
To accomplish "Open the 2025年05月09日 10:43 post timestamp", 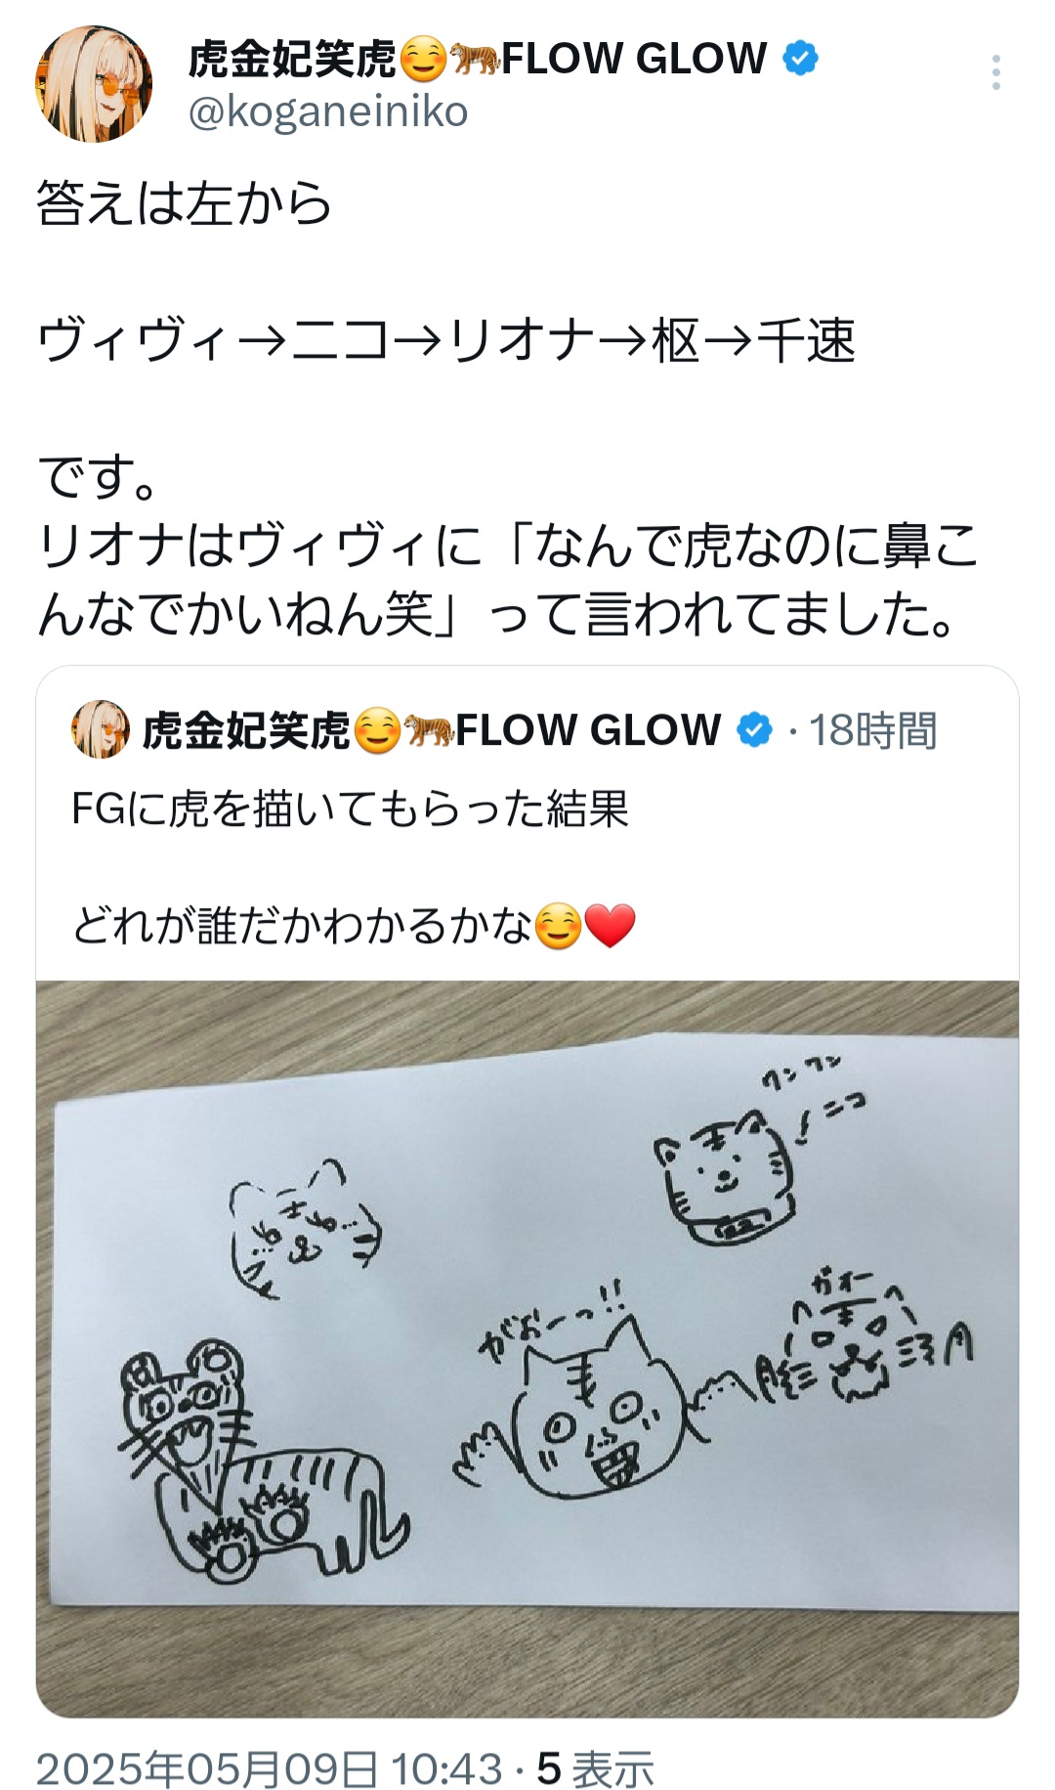I will [x=269, y=1768].
